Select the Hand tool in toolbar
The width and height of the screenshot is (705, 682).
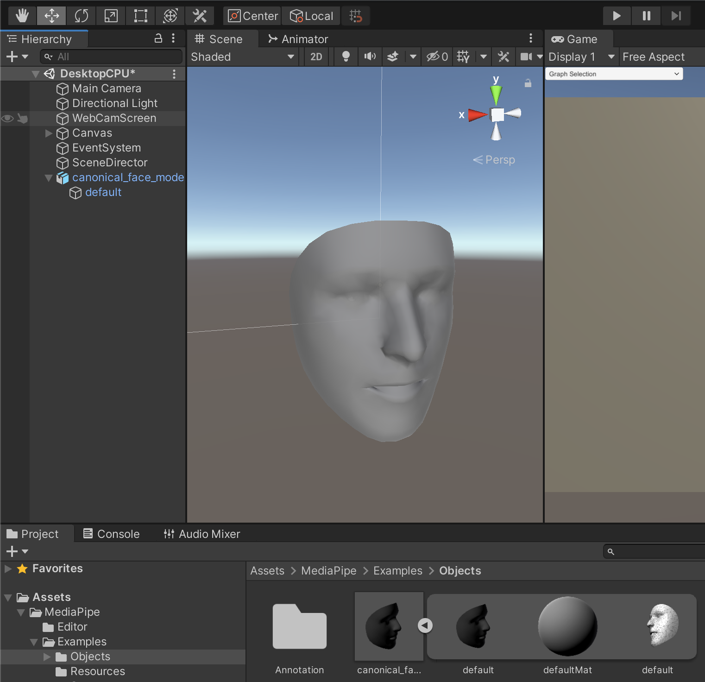[22, 16]
